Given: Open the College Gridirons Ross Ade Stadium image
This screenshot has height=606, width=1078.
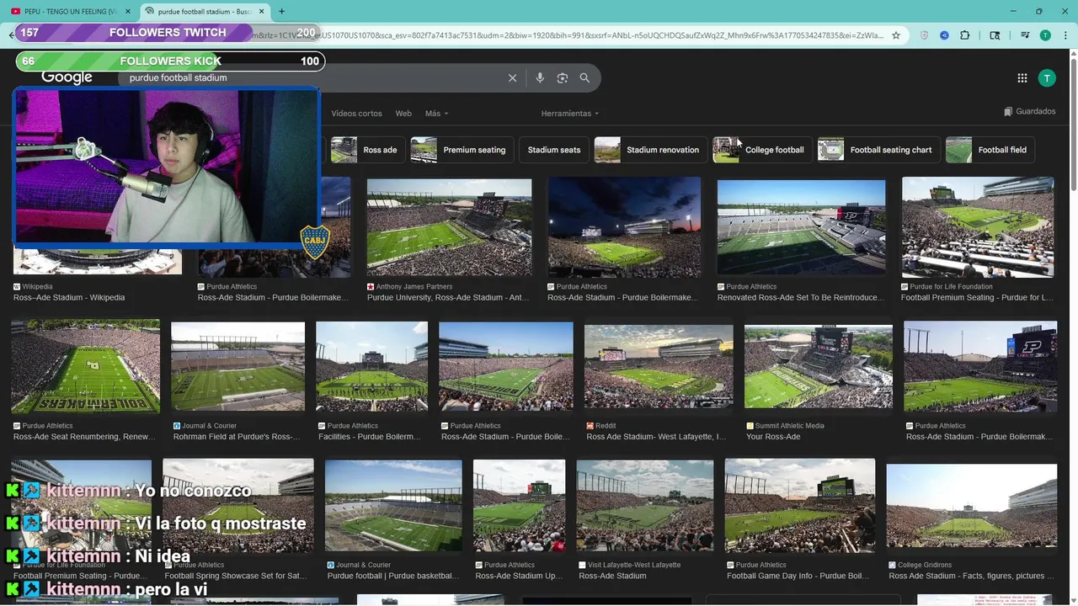Looking at the screenshot, I should pos(971,505).
